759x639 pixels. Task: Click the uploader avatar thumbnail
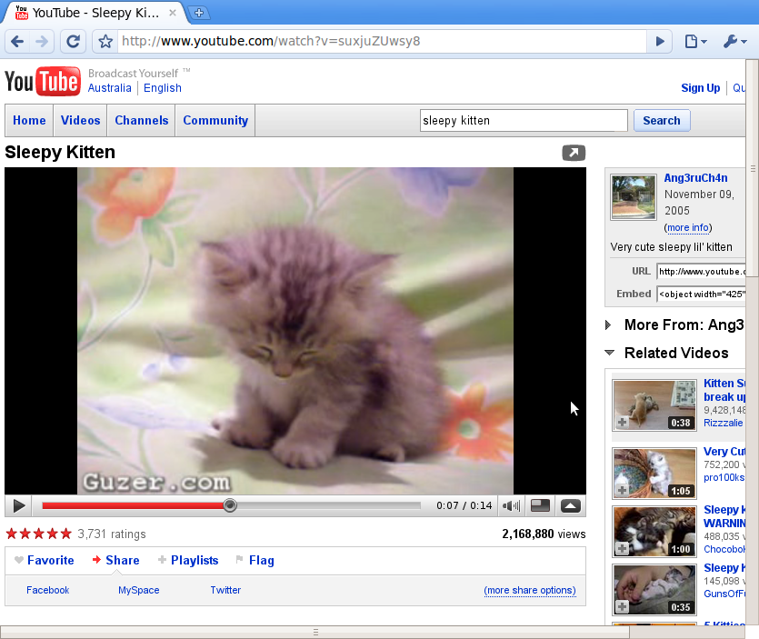[634, 197]
